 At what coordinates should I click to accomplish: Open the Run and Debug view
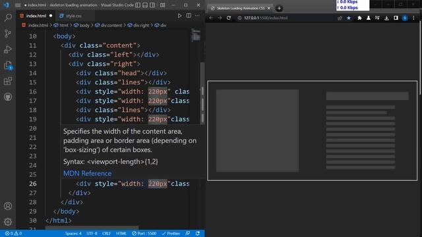click(x=8, y=49)
